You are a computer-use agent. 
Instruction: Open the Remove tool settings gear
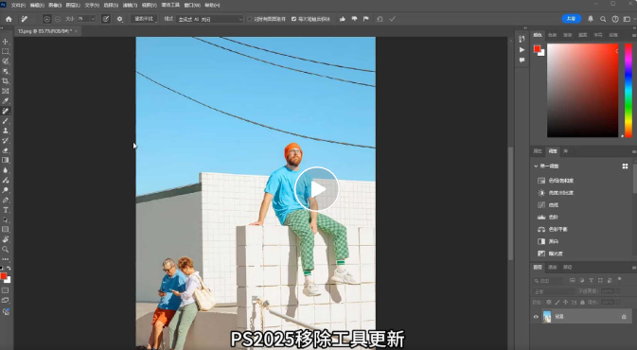pos(119,19)
